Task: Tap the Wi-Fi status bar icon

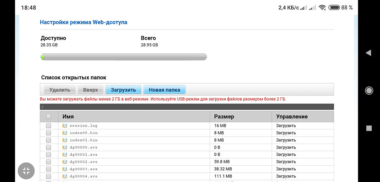Action: [322, 7]
